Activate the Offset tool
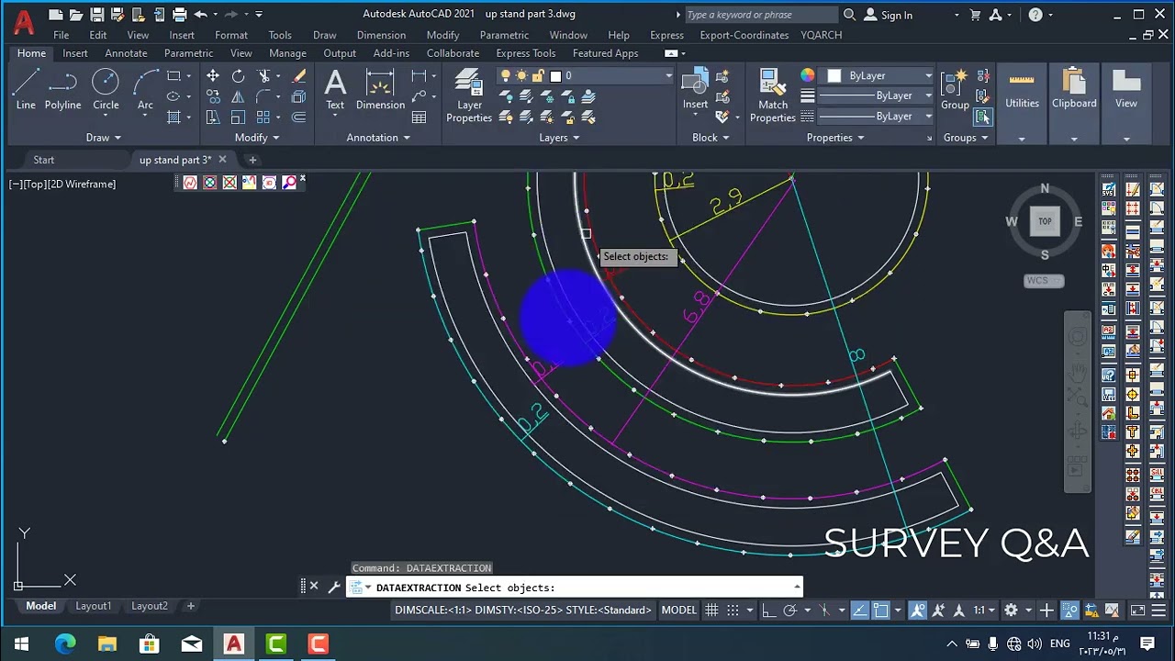This screenshot has width=1175, height=661. 298,118
